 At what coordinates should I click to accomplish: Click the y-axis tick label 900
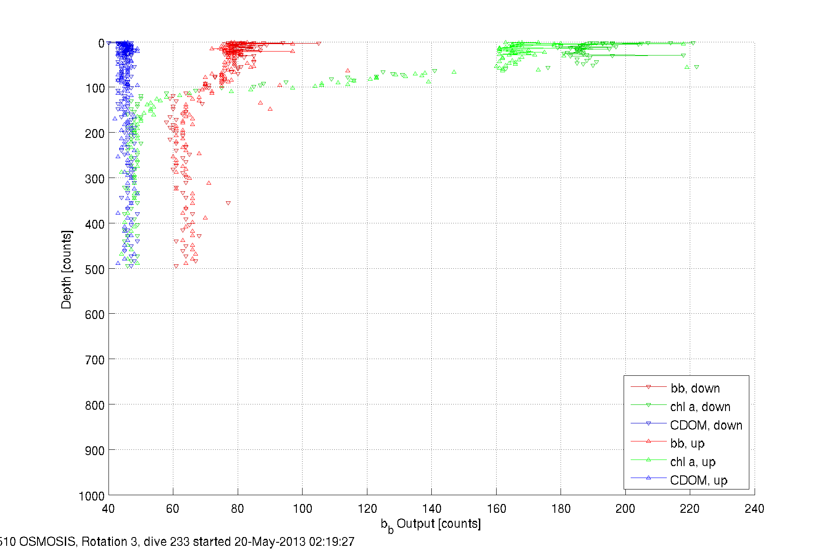pos(95,451)
